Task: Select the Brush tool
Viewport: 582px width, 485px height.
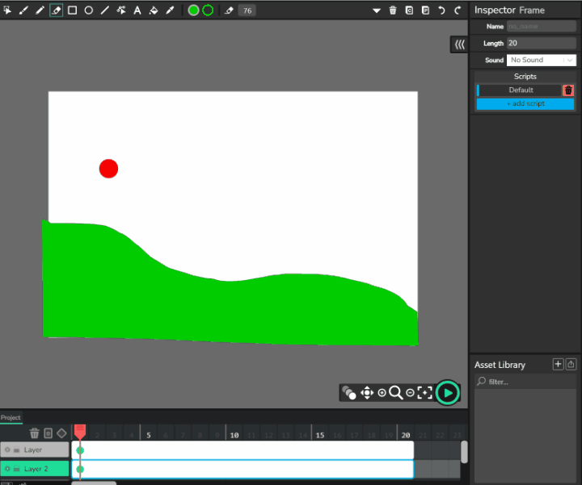Action: point(23,10)
